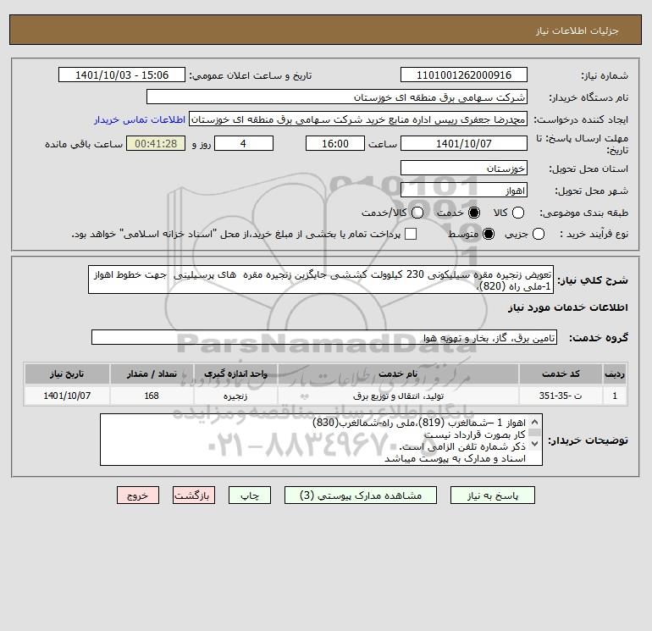Select the متوسط purchase type radio
The height and width of the screenshot is (631, 652).
pos(489,234)
